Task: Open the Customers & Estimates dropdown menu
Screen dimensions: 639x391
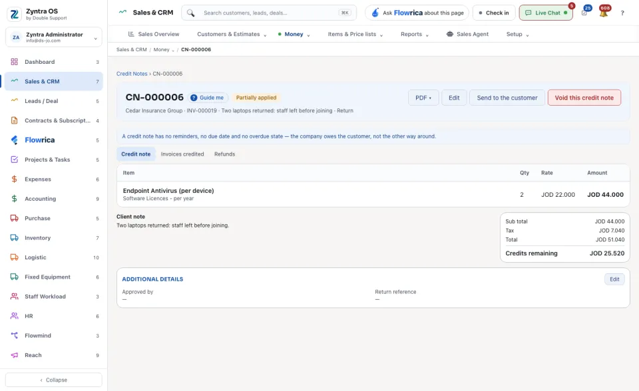Action: (232, 34)
